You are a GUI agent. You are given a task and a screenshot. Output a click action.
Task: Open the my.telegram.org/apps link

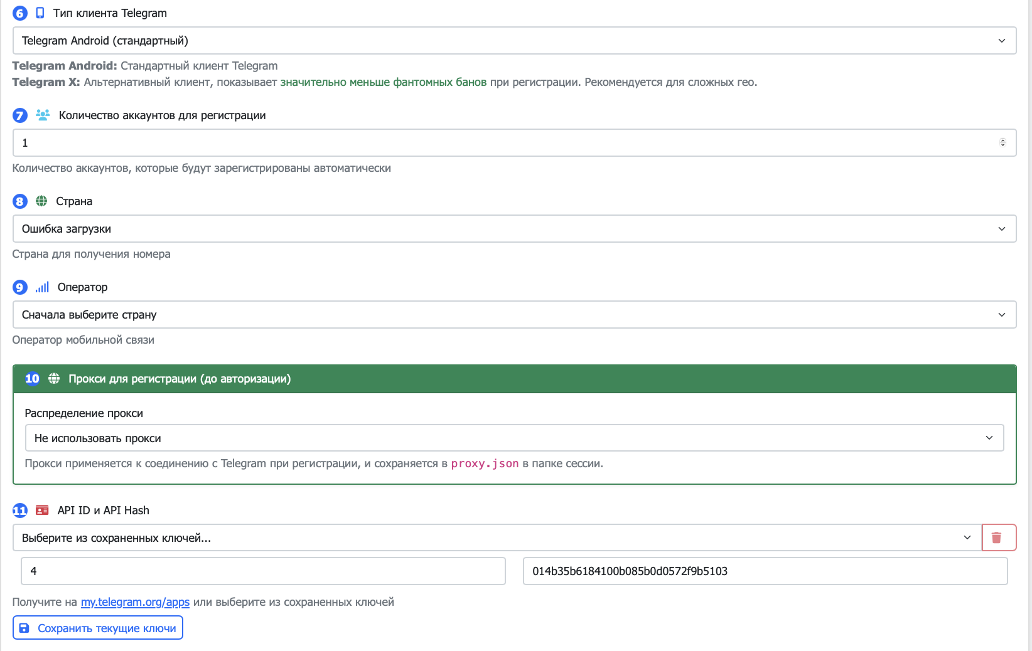click(x=135, y=601)
